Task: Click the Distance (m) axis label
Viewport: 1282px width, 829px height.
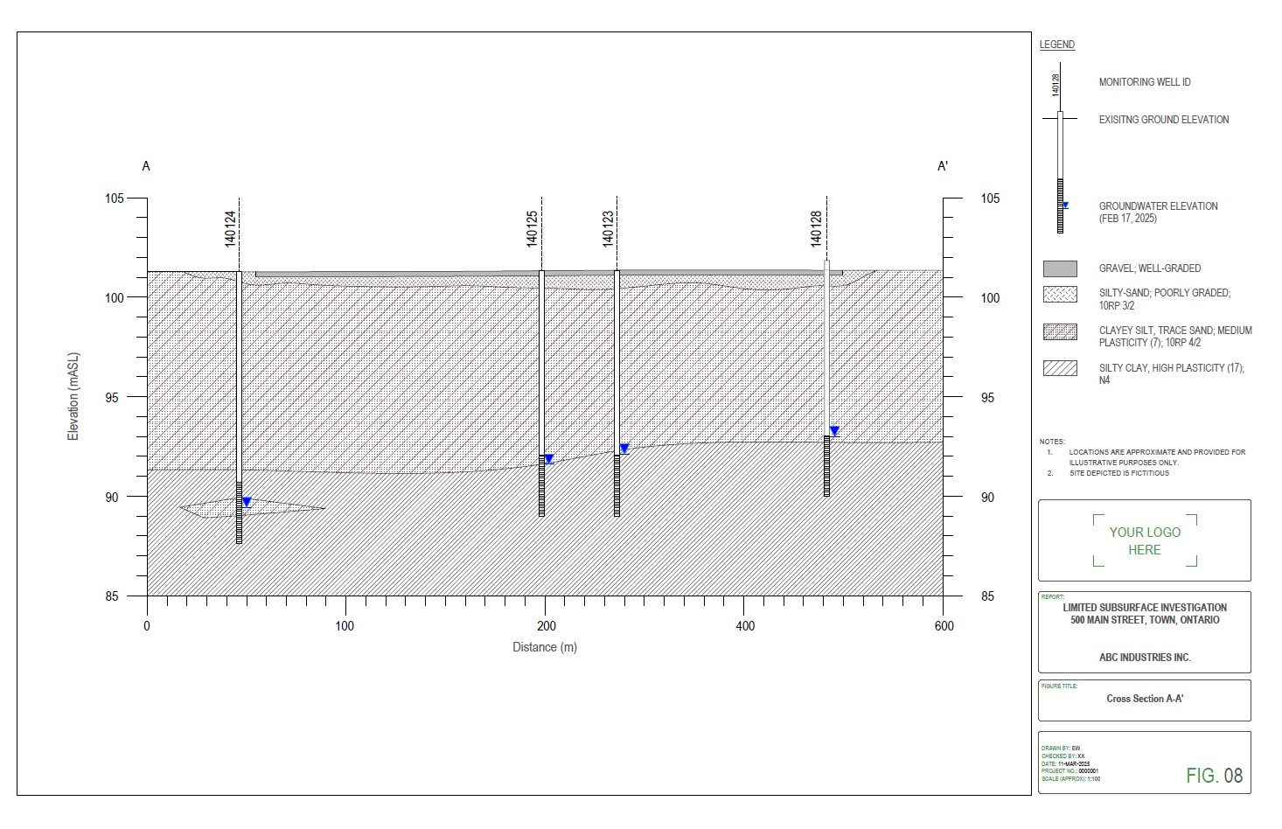Action: pos(544,647)
